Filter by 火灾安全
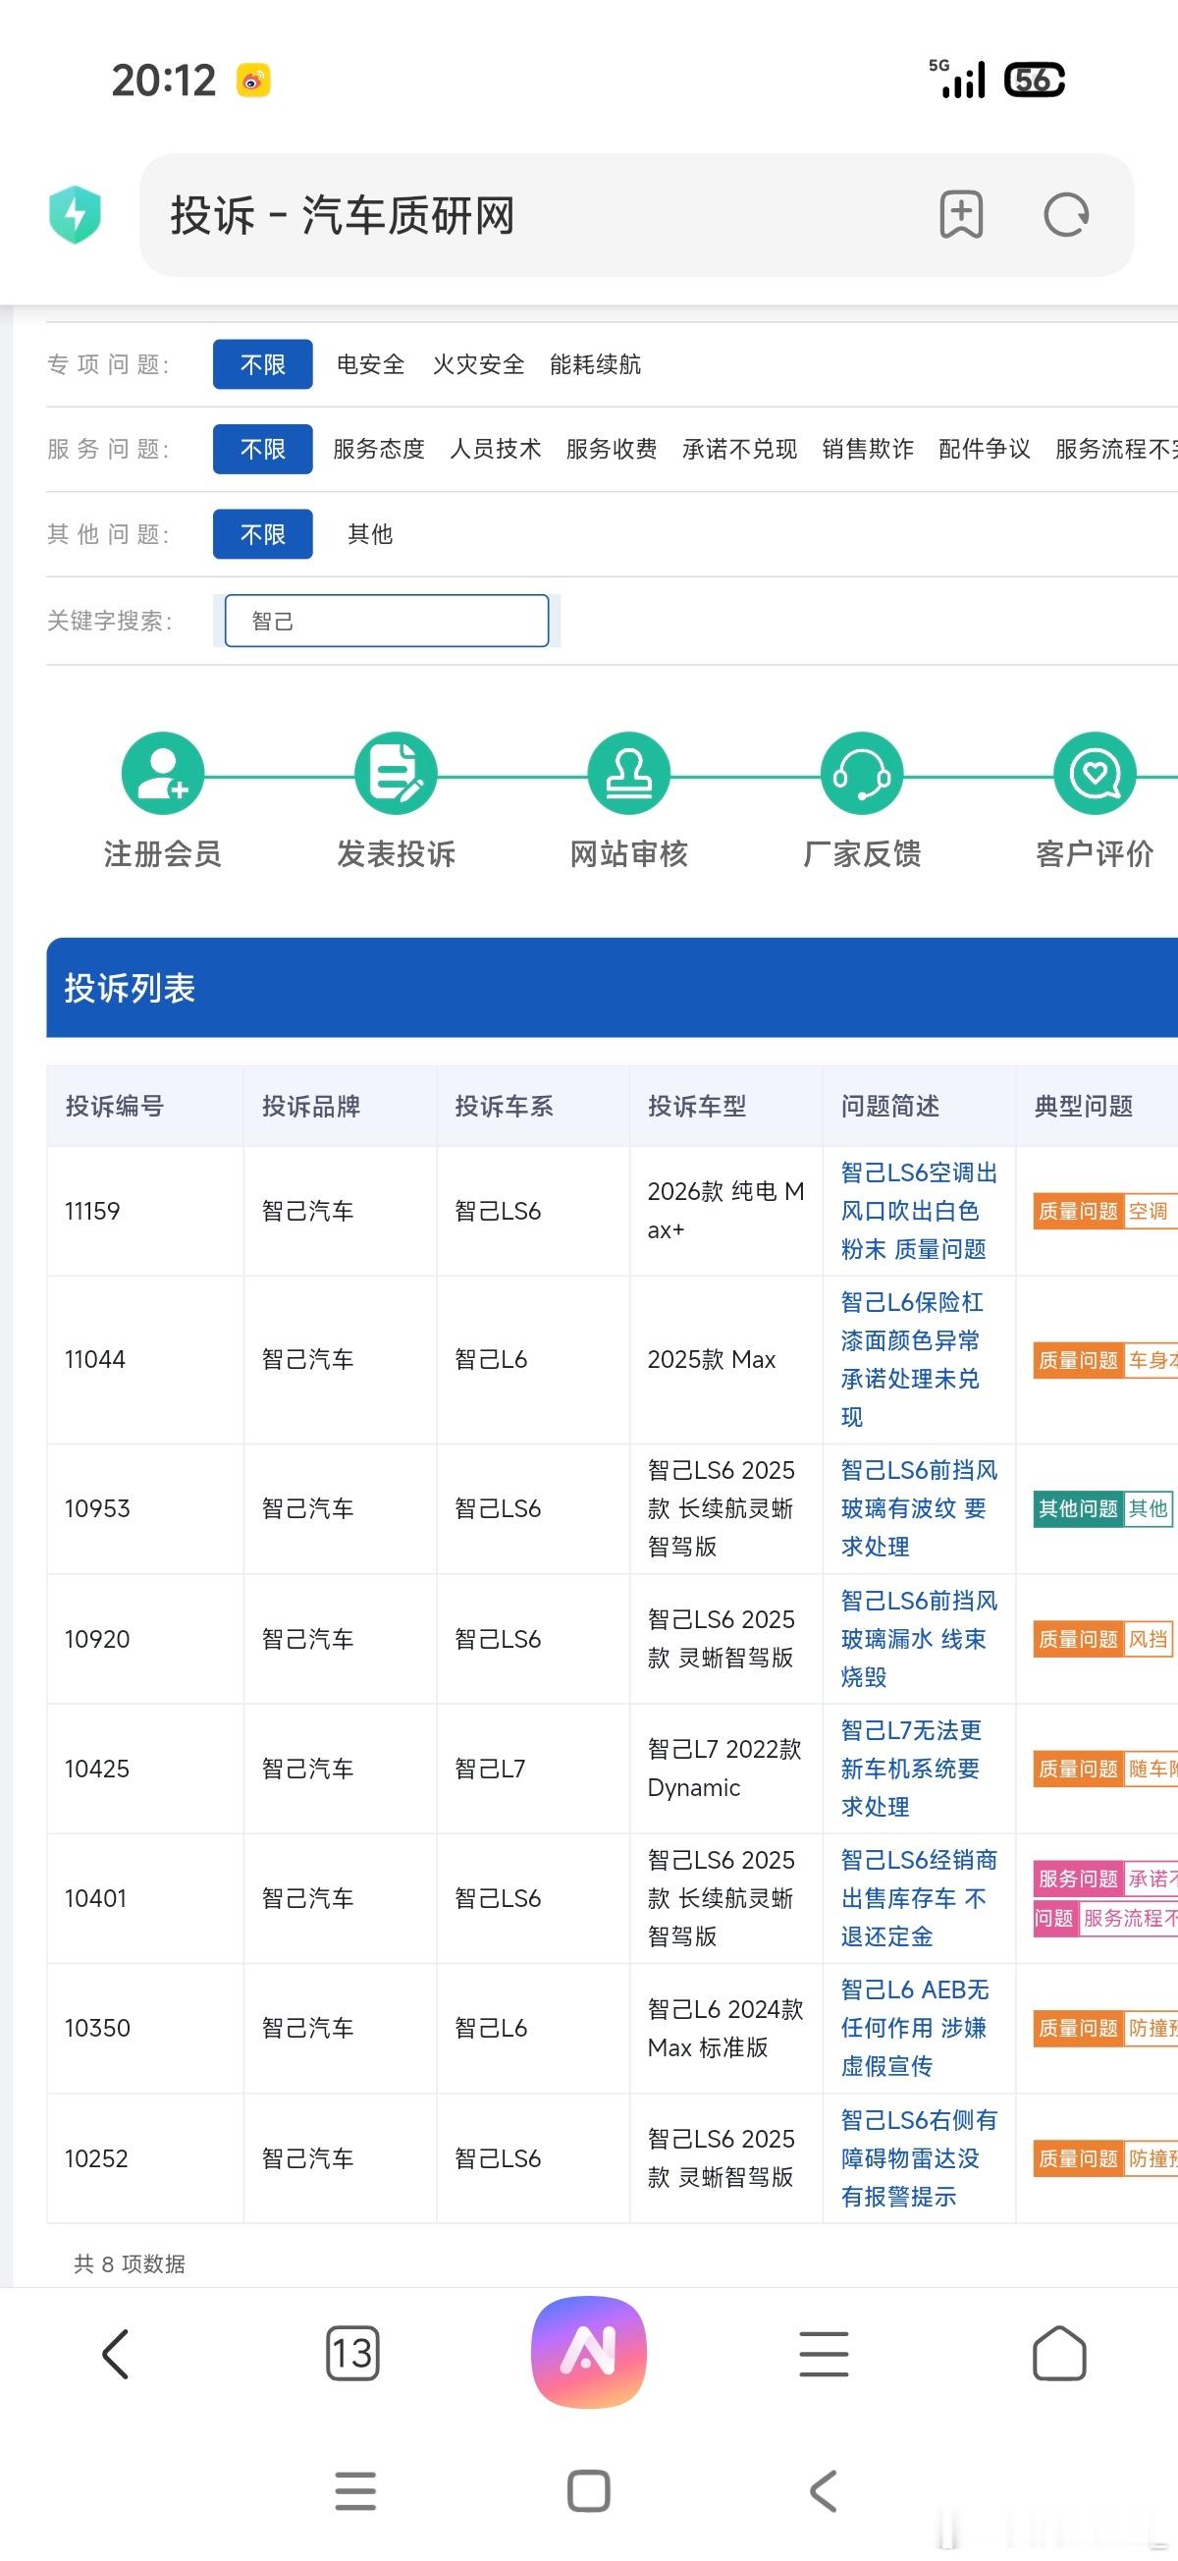Viewport: 1178px width, 2561px height. 478,364
